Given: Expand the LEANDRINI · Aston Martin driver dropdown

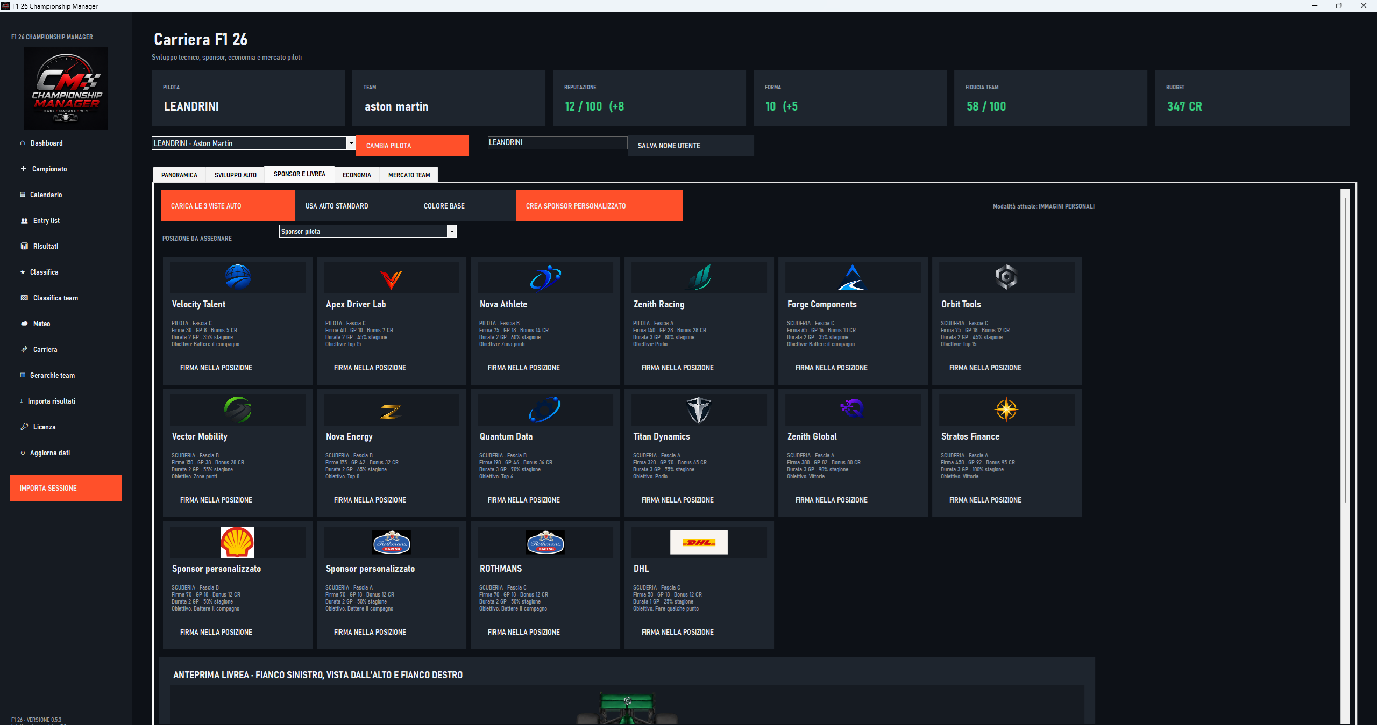Looking at the screenshot, I should pos(351,143).
